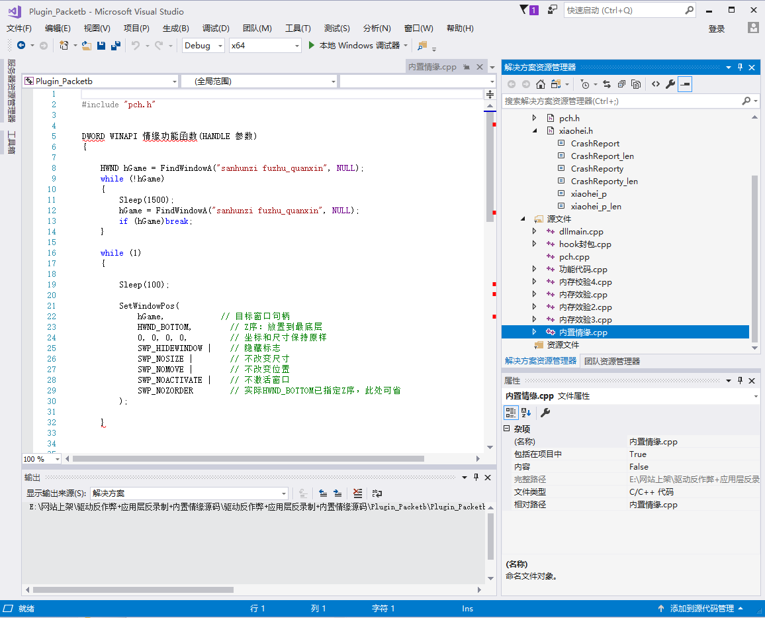Start 本地 Windows 调试器
Image resolution: width=765 pixels, height=618 pixels.
354,46
